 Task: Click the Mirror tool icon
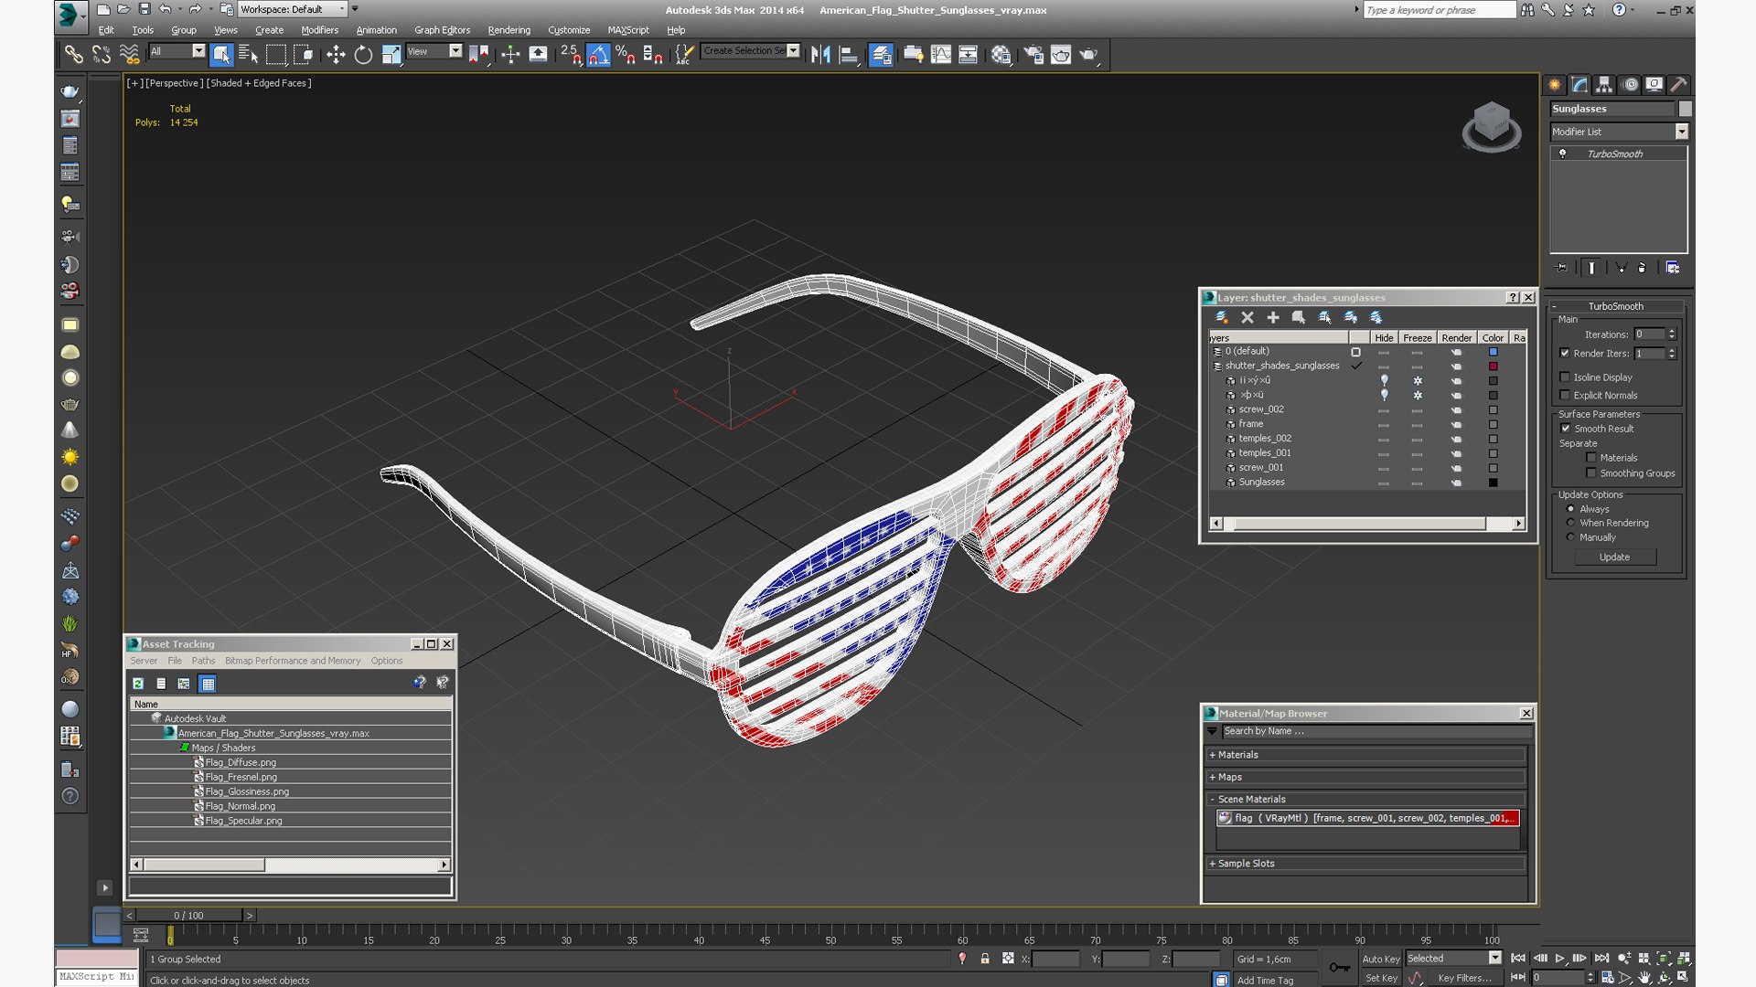[x=820, y=55]
